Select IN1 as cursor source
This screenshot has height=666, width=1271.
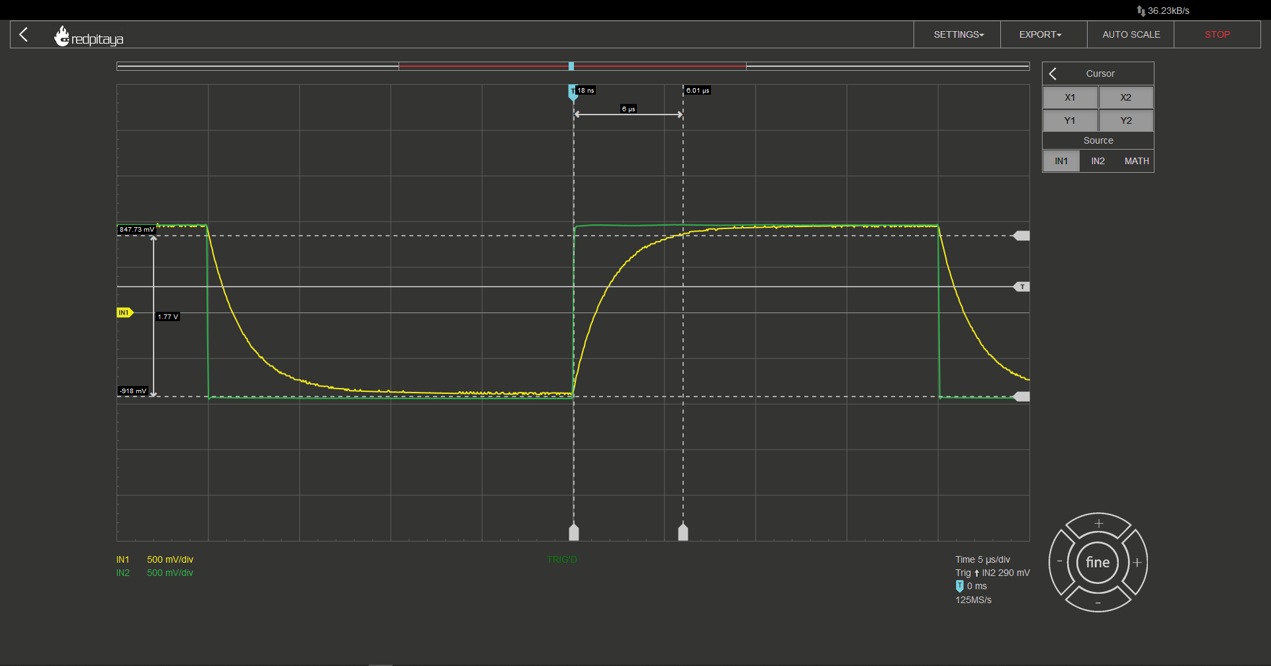(x=1061, y=161)
